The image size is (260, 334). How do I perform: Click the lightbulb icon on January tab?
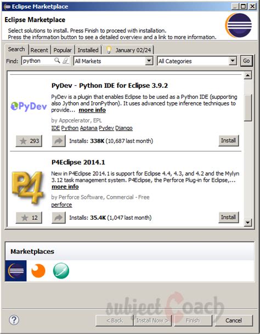point(109,49)
